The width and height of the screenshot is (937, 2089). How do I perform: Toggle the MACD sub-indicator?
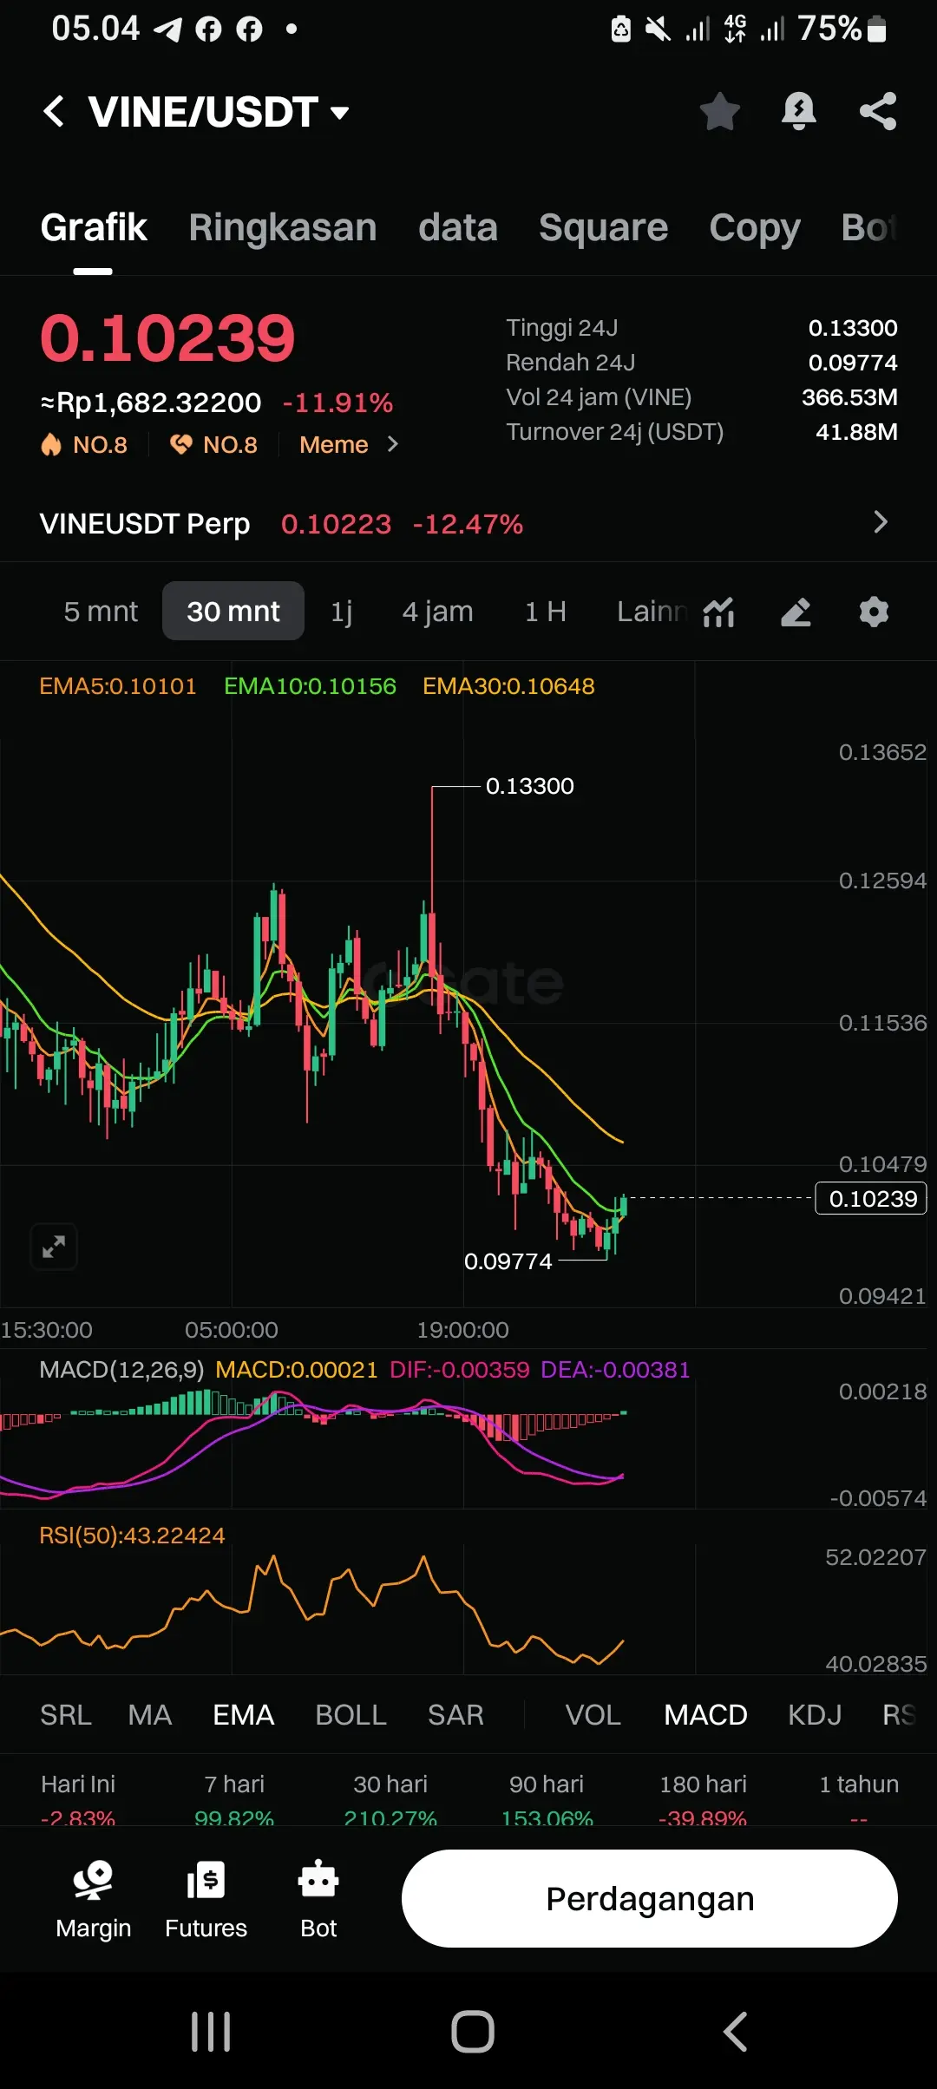pos(706,1715)
